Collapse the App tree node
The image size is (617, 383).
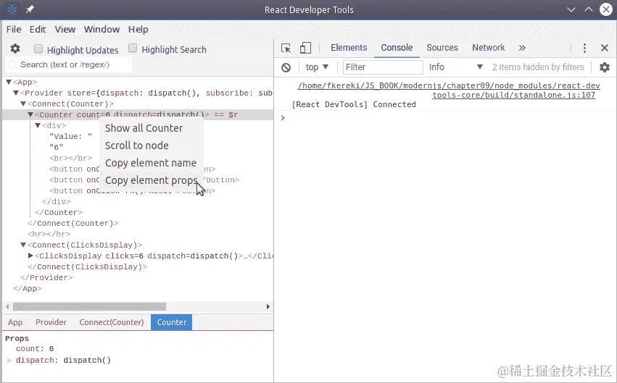pos(8,82)
